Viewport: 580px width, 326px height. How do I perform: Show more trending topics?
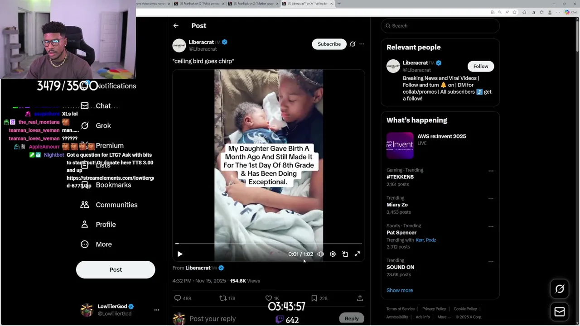pyautogui.click(x=400, y=290)
